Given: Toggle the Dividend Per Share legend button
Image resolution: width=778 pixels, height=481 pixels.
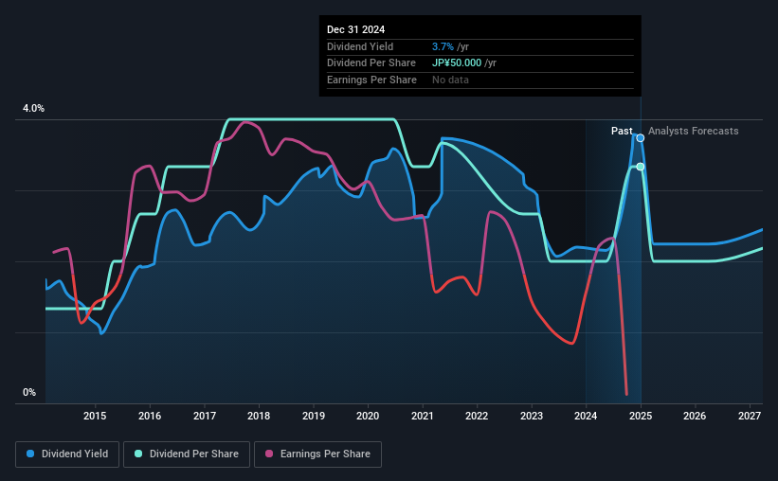Looking at the screenshot, I should [x=187, y=454].
